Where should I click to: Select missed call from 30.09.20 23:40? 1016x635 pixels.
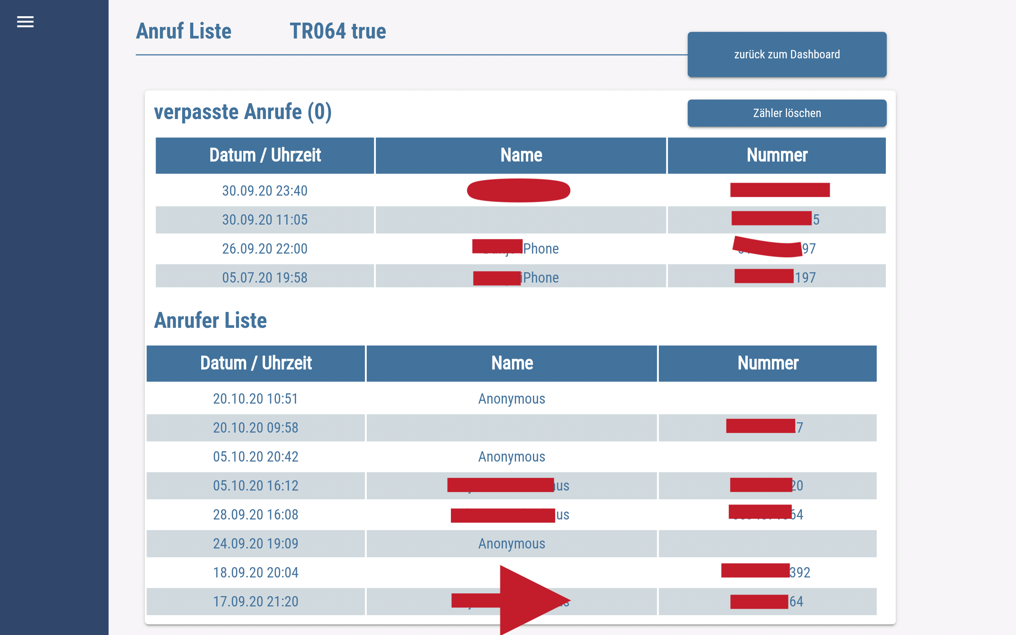(264, 190)
